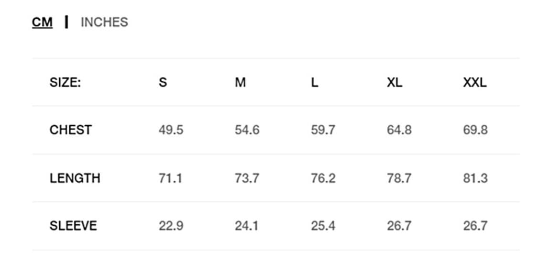Click sleeve value 22.9 for size S
Screen dimensions: 538x253
point(171,226)
